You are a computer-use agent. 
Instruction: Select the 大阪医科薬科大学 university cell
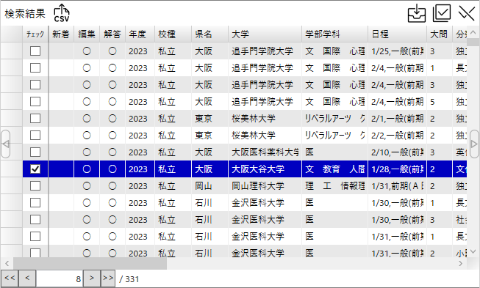(x=265, y=152)
